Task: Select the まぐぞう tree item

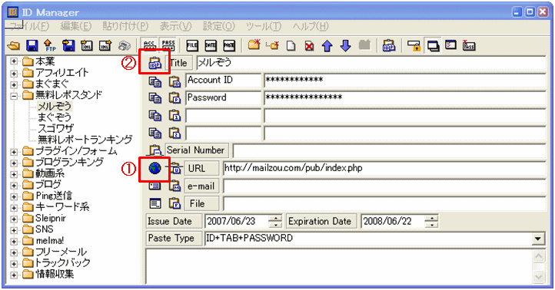Action: pyautogui.click(x=55, y=117)
